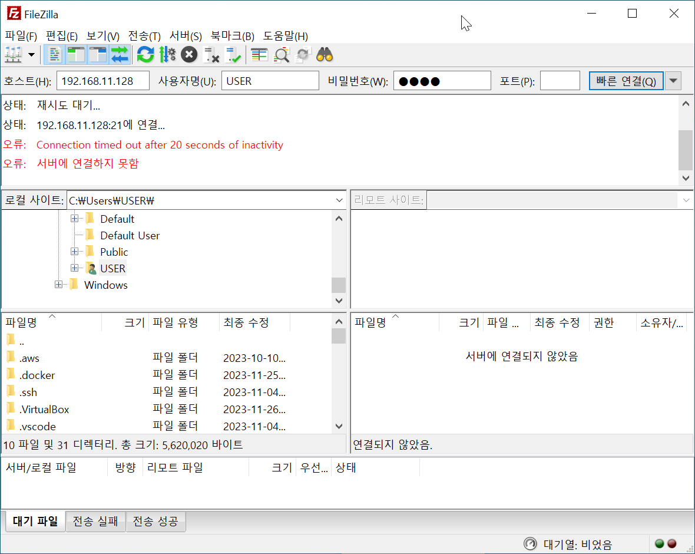
Task: Toggle local directory tree display
Action: [x=76, y=55]
